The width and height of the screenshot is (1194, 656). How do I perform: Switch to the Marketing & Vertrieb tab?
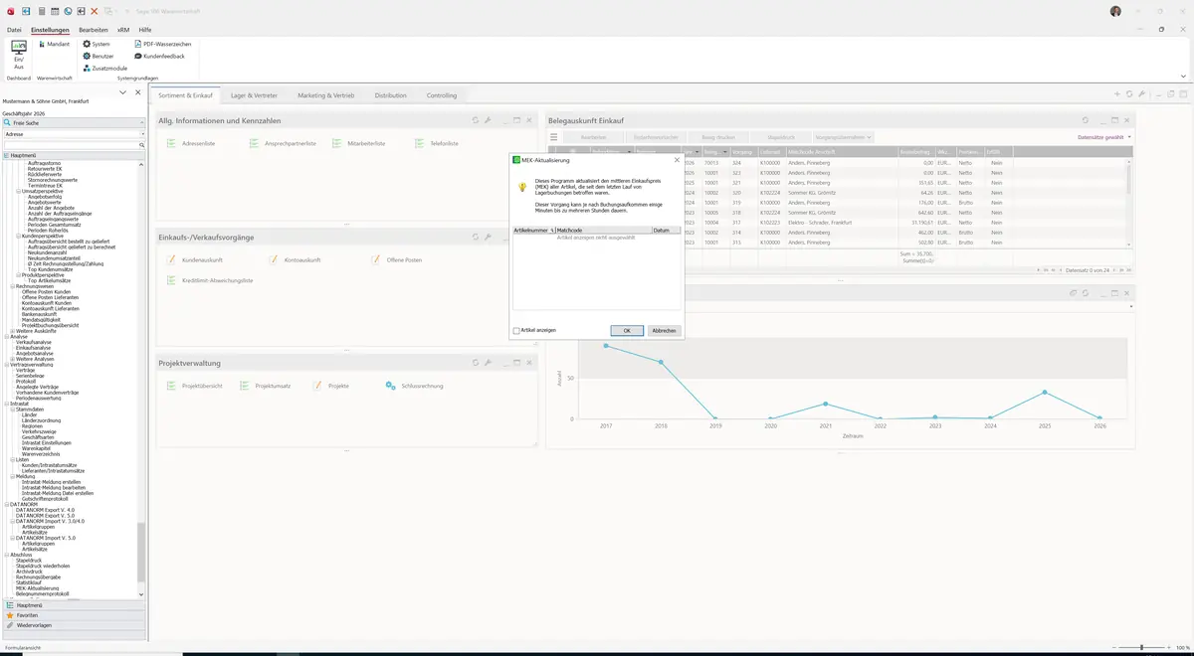(x=325, y=95)
